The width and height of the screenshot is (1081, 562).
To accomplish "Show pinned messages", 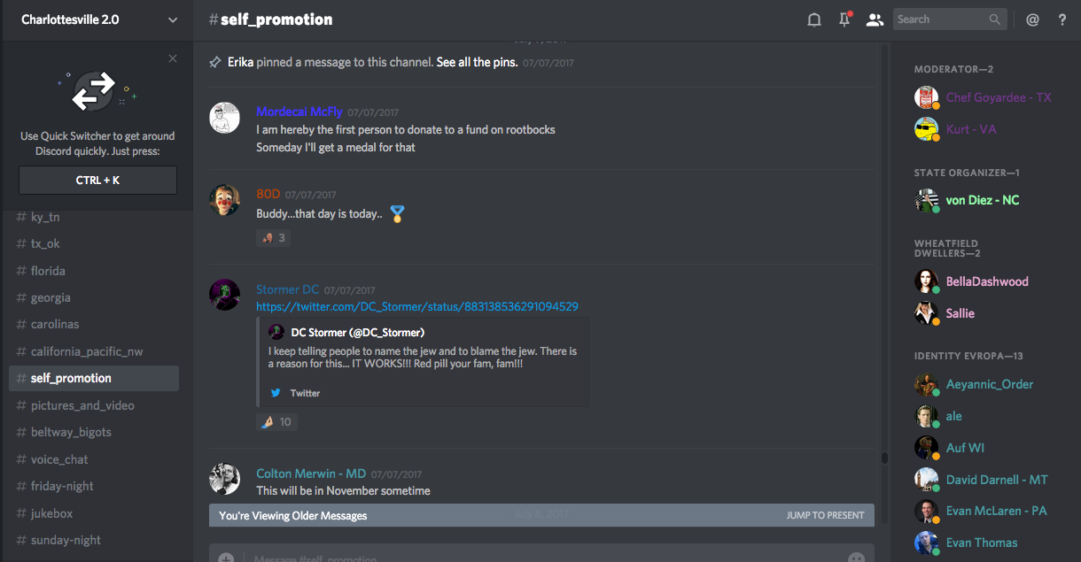I will 844,19.
